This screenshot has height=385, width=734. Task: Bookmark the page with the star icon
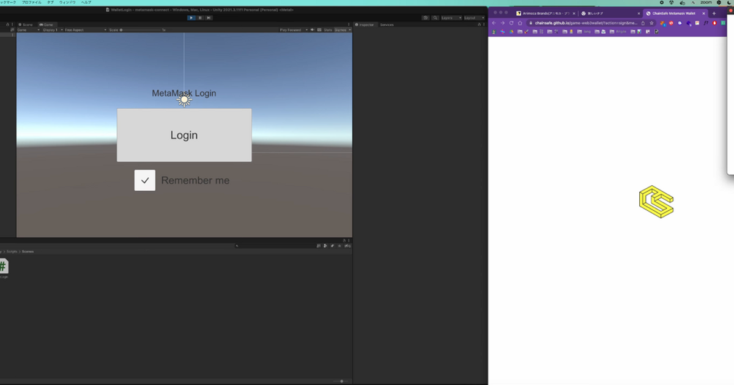click(651, 23)
